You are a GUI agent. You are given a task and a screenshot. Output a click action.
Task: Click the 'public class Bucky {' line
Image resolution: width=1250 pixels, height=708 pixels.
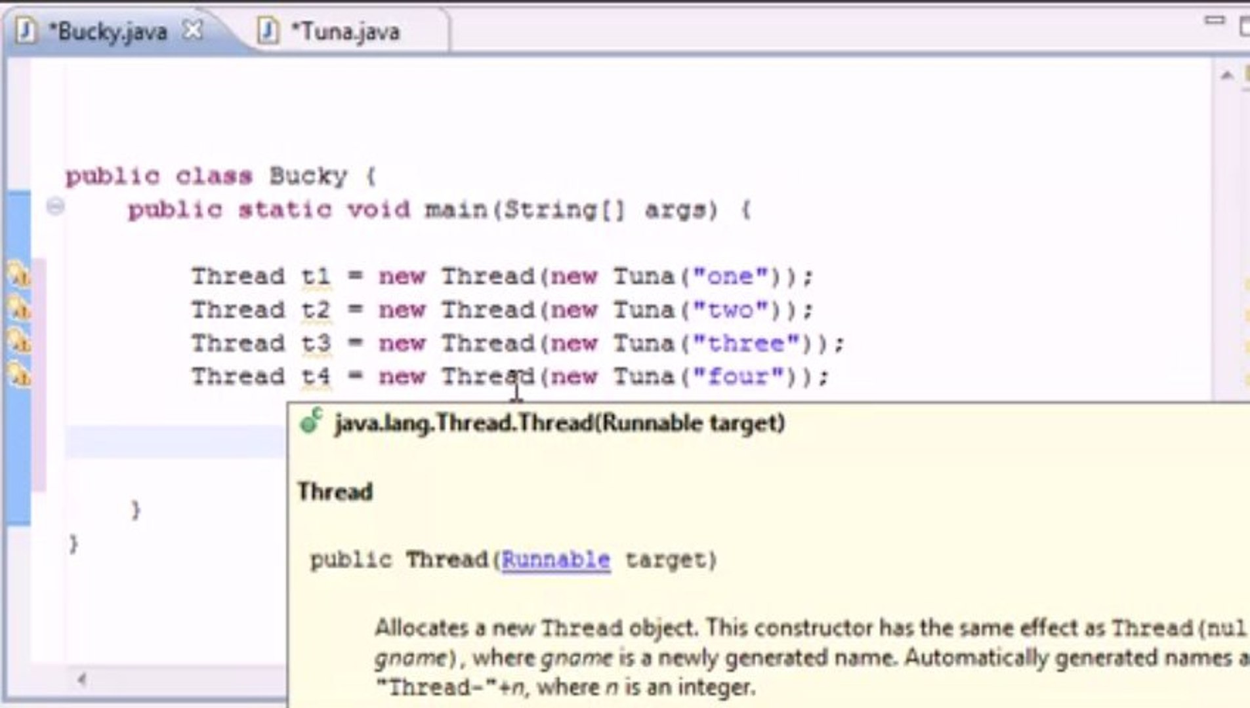[x=220, y=176]
